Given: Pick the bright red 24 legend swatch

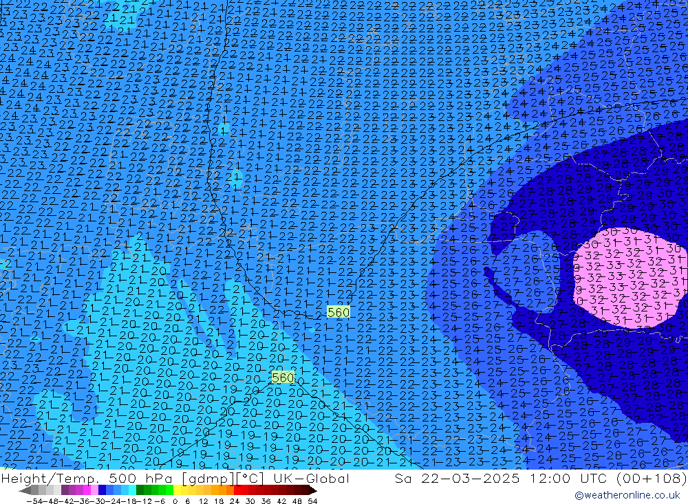Looking at the screenshot, I should coord(237,490).
